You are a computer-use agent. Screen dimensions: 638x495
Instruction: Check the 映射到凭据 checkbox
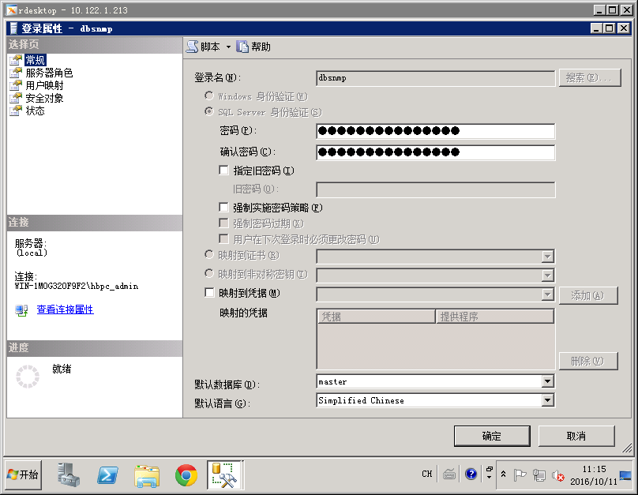pos(209,292)
